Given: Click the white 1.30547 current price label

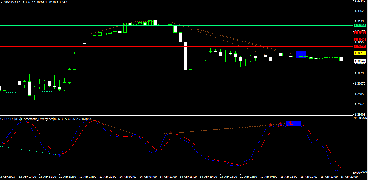Looking at the screenshot, I should pos(360,61).
